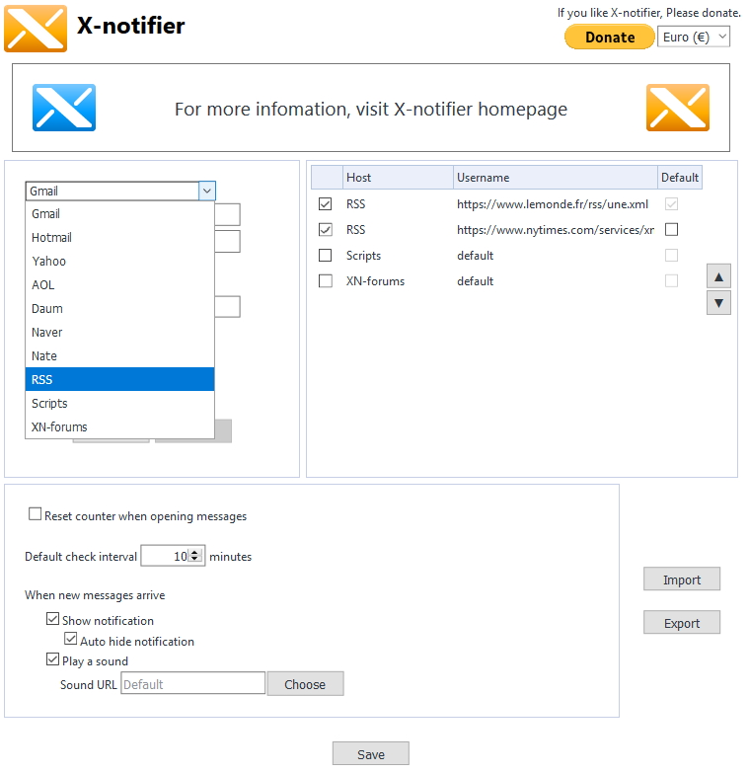Screen dimensions: 749x773
Task: Choose Yahoo in the dropdown list
Action: click(x=119, y=262)
